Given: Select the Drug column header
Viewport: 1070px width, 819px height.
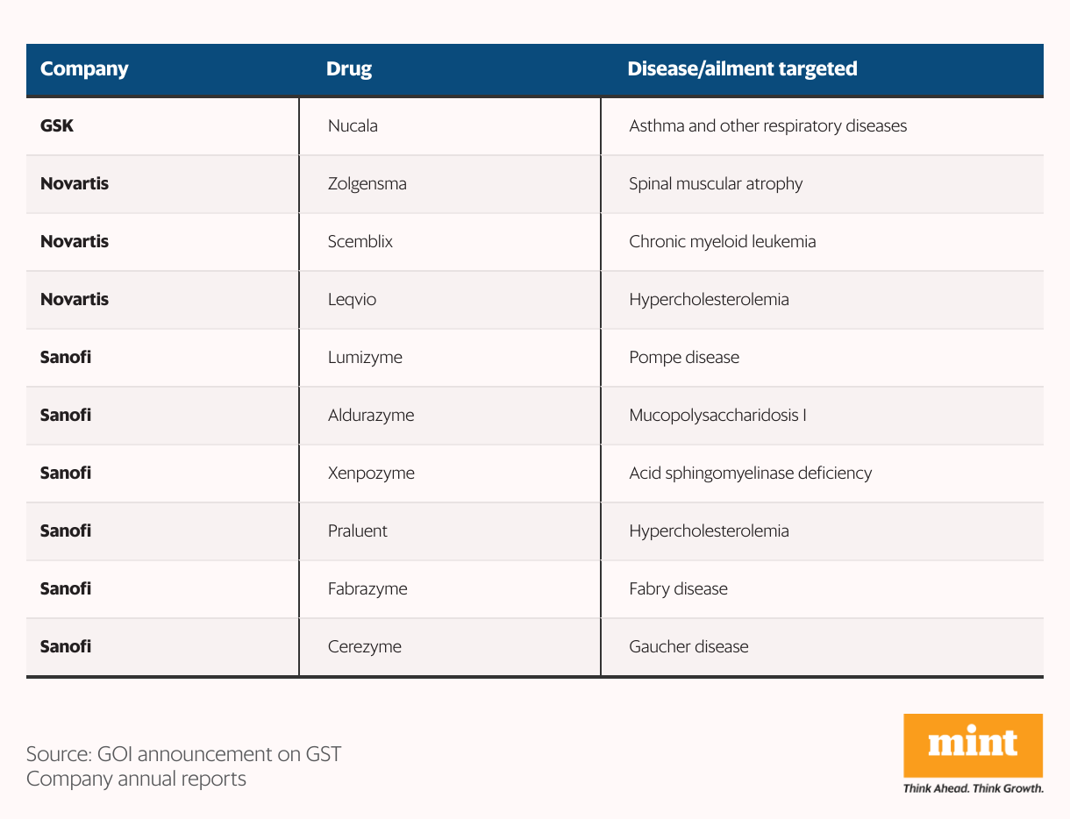Looking at the screenshot, I should point(349,68).
